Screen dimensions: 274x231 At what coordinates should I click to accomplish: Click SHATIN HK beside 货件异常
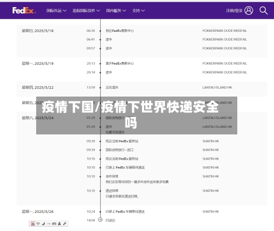(210, 176)
